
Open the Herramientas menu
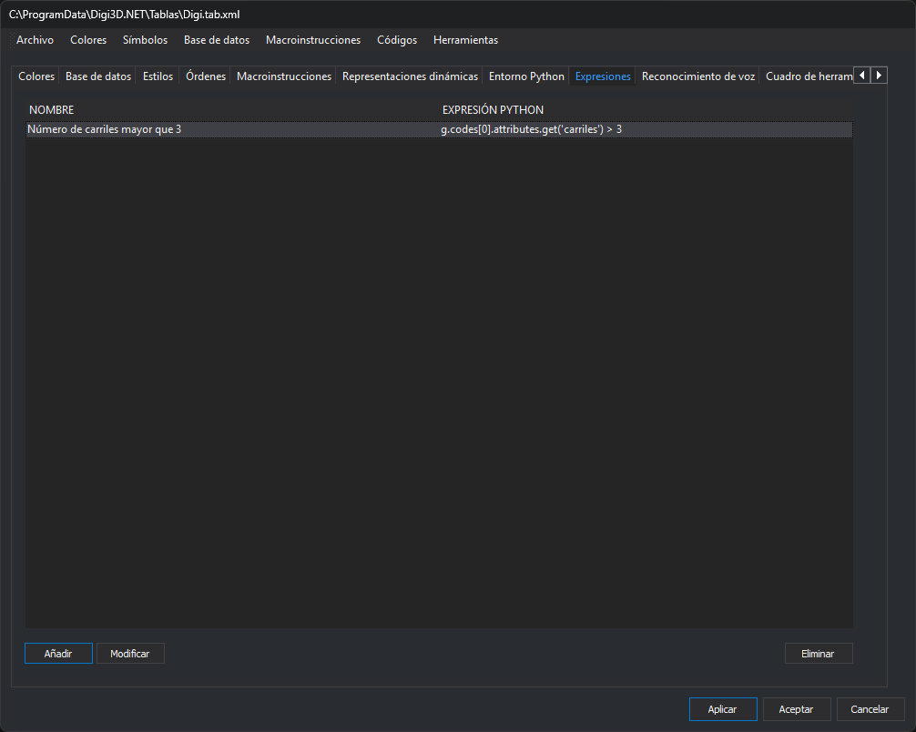pos(465,40)
